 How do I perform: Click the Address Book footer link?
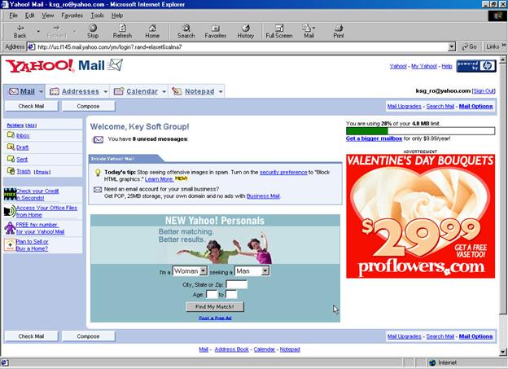231,349
